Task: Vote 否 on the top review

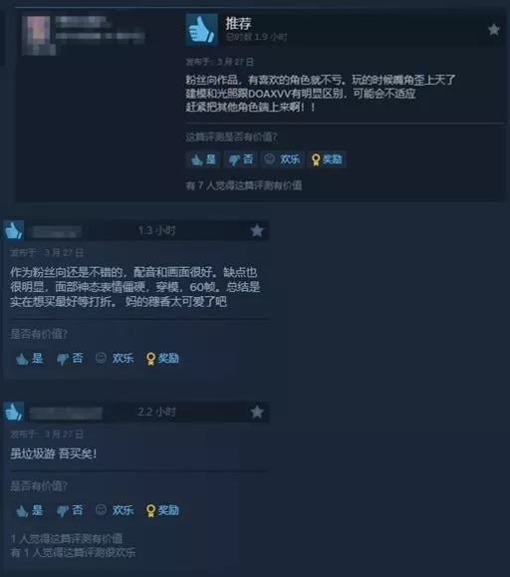Action: (241, 159)
